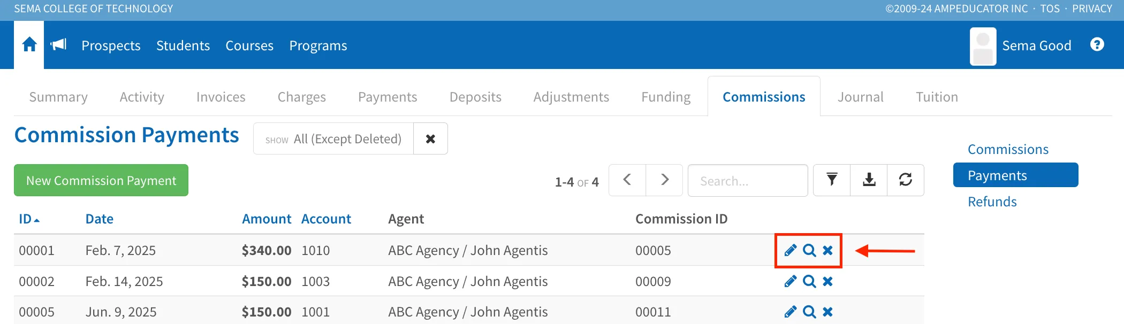Refresh the commission payments table

(x=906, y=180)
